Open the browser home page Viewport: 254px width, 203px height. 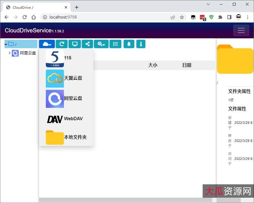(34, 17)
